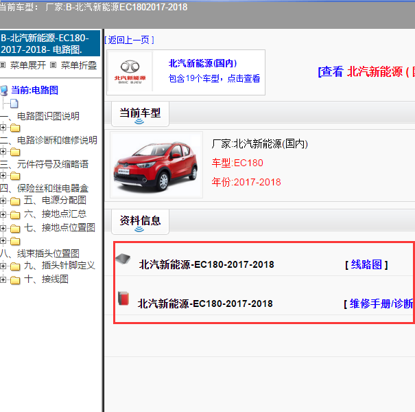Select 三、元件符号及缩略语 label in tree
Screen dimensions: 415x412
(44, 164)
